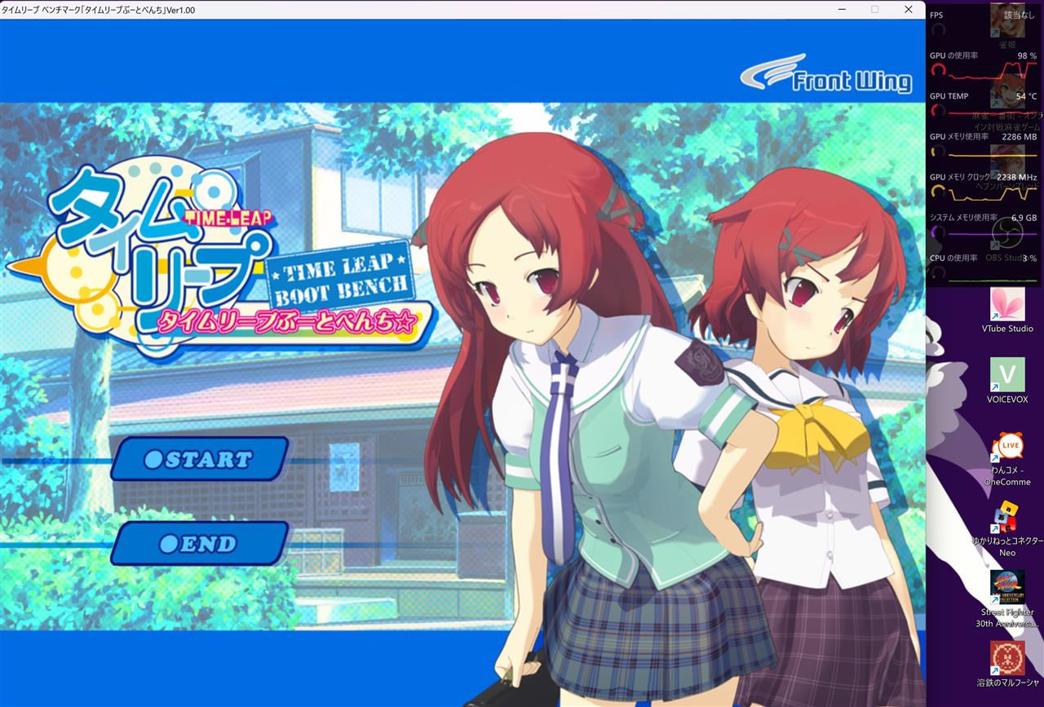
Task: Minimize the タイムリープ benchmark window
Action: (841, 10)
